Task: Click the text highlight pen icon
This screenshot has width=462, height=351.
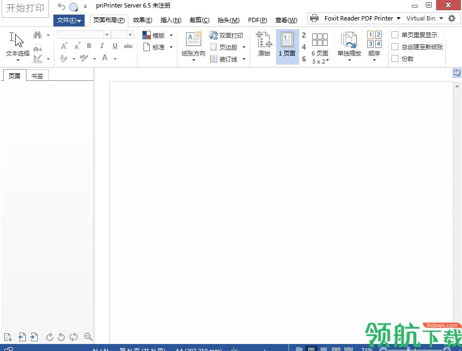Action: click(84, 58)
